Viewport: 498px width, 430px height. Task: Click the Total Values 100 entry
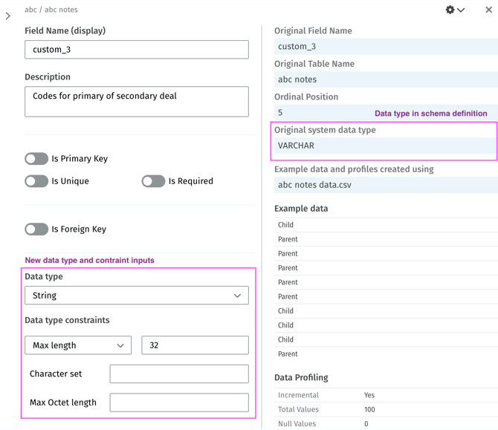[386, 410]
